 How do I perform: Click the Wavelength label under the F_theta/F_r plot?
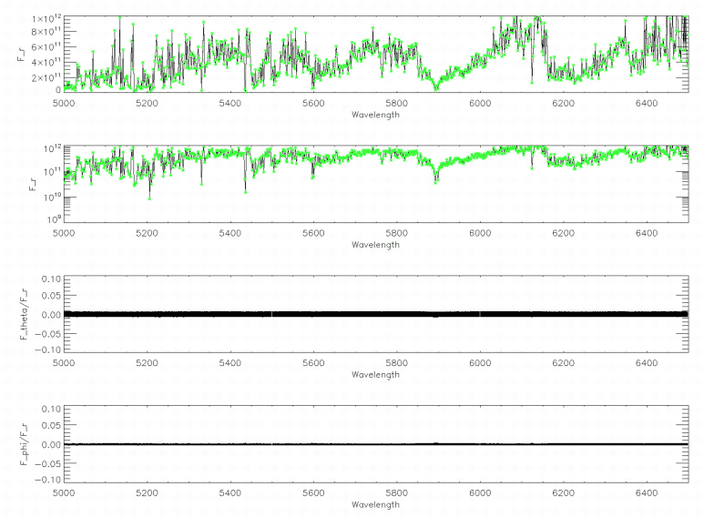374,374
